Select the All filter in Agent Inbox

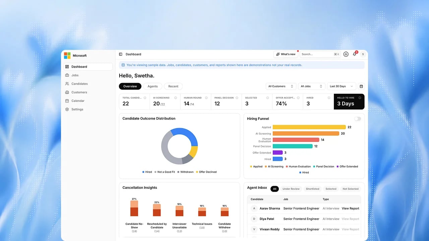(x=274, y=189)
